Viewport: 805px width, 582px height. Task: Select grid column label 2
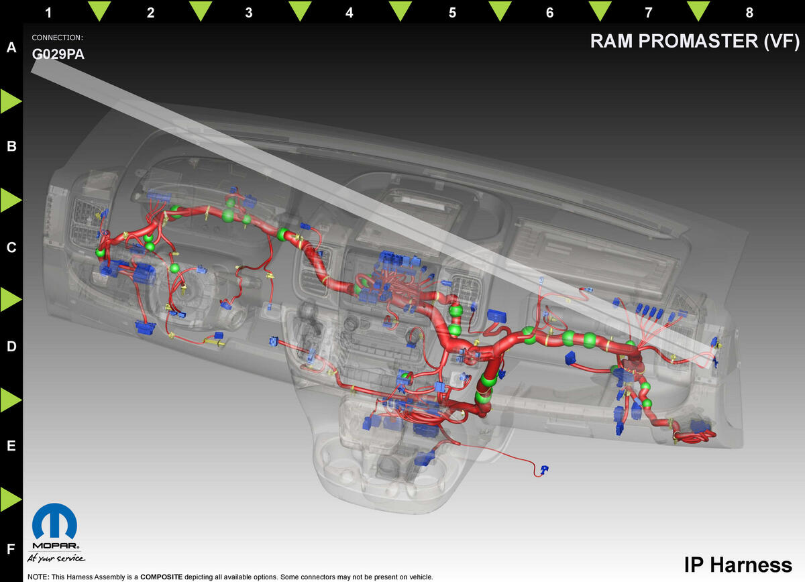coord(150,12)
